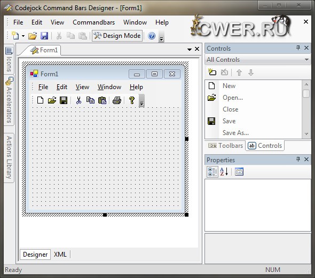Select Save icon in designed Form1 toolbar

[x=64, y=100]
